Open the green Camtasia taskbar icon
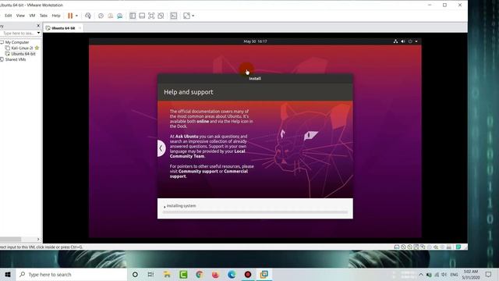This screenshot has width=499, height=281. pyautogui.click(x=183, y=274)
